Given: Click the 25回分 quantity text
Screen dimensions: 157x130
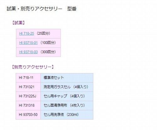Looking at the screenshot, I should (43, 33).
